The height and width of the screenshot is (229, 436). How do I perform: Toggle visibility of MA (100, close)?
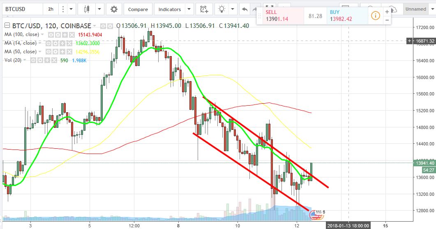tap(51, 35)
